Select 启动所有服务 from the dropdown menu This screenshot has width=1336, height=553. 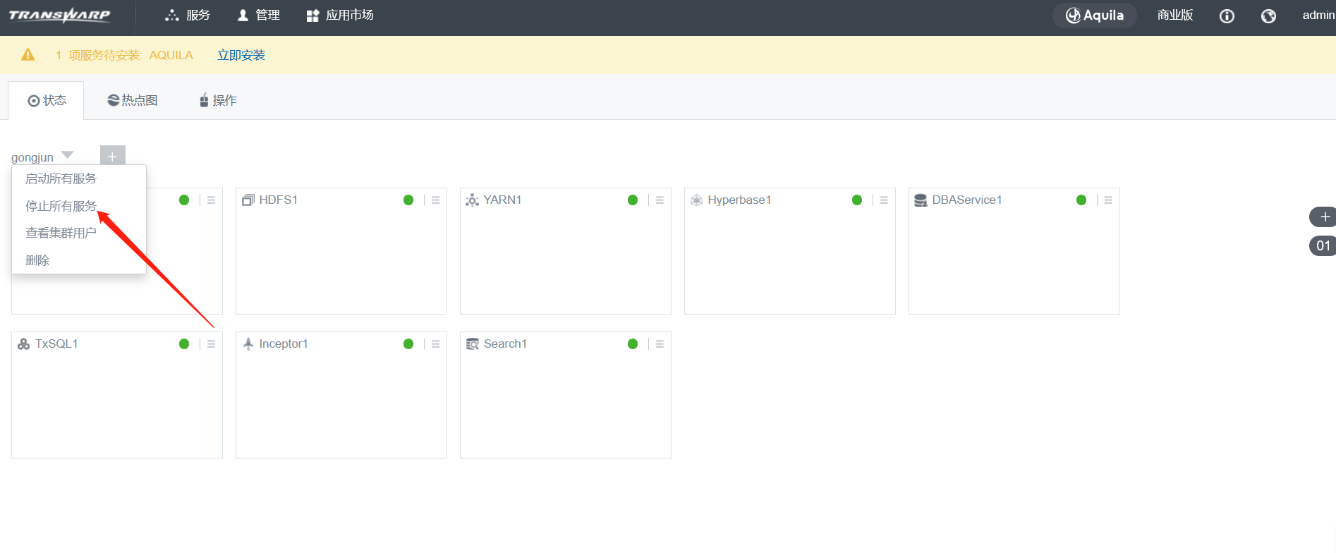pyautogui.click(x=61, y=178)
